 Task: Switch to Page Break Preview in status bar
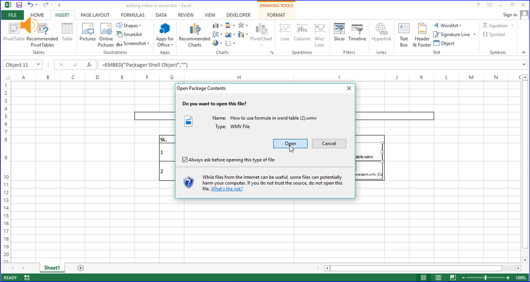tap(453, 277)
